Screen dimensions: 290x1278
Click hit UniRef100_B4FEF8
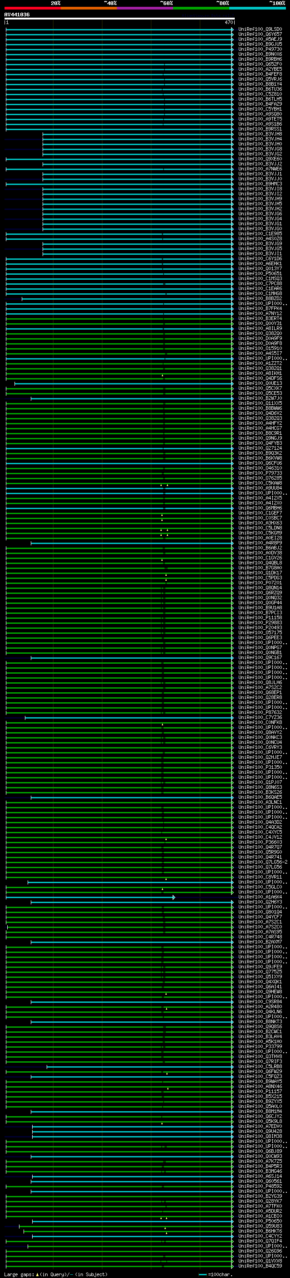coord(260,74)
